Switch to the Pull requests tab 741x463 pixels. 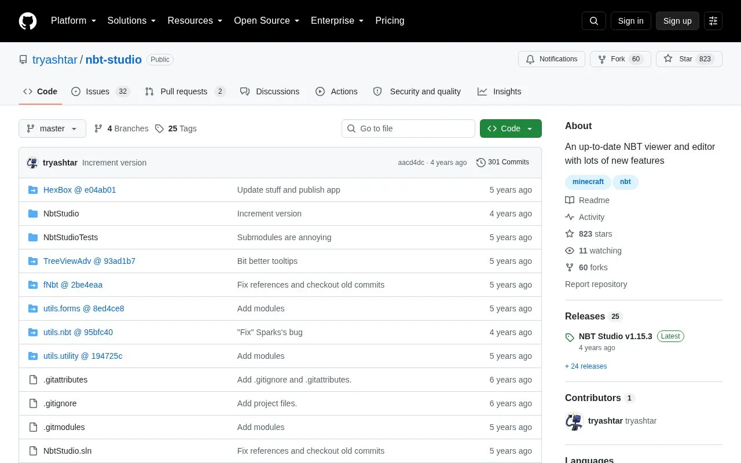pos(185,91)
